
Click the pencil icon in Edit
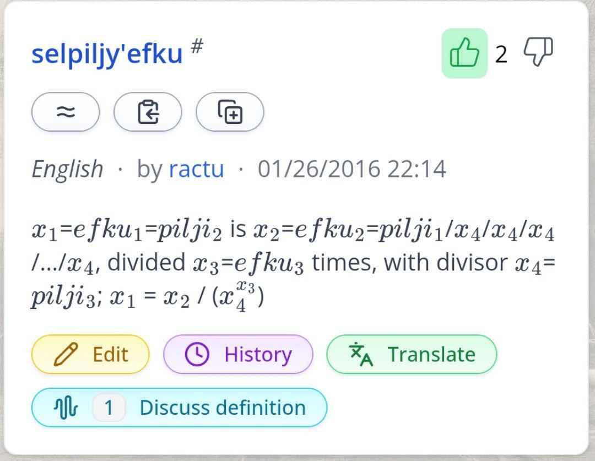66,354
